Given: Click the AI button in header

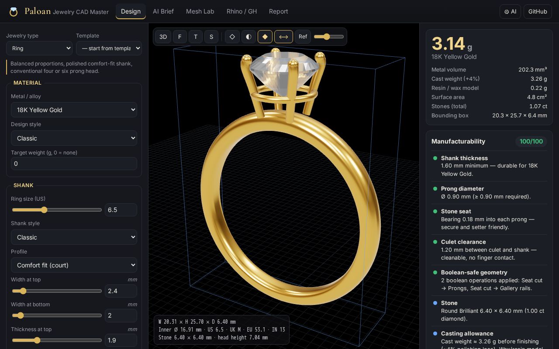Looking at the screenshot, I should (510, 12).
